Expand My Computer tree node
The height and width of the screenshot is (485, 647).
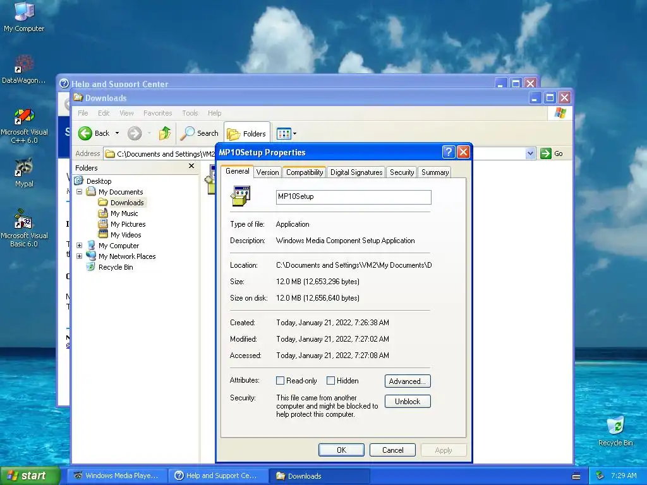coord(79,246)
